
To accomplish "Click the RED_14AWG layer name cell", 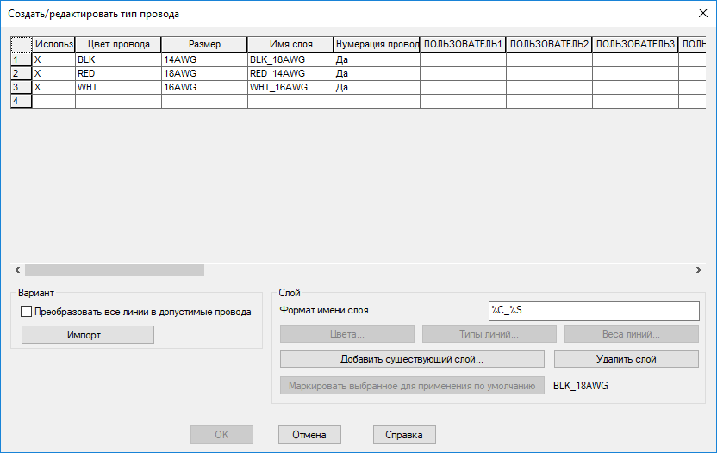I will coord(290,73).
